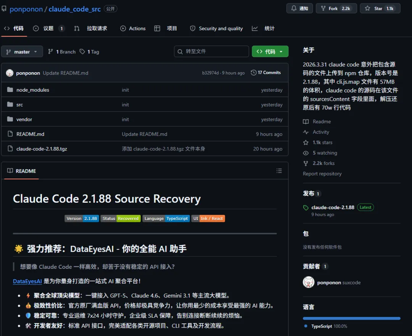The width and height of the screenshot is (412, 336).
Task: Click the release tag icon
Action: click(x=306, y=208)
